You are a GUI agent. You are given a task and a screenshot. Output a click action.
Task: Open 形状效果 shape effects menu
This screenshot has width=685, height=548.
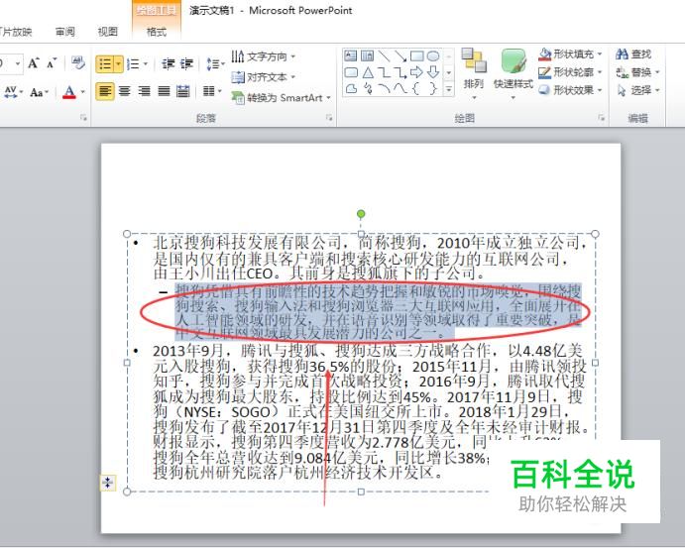[x=571, y=90]
